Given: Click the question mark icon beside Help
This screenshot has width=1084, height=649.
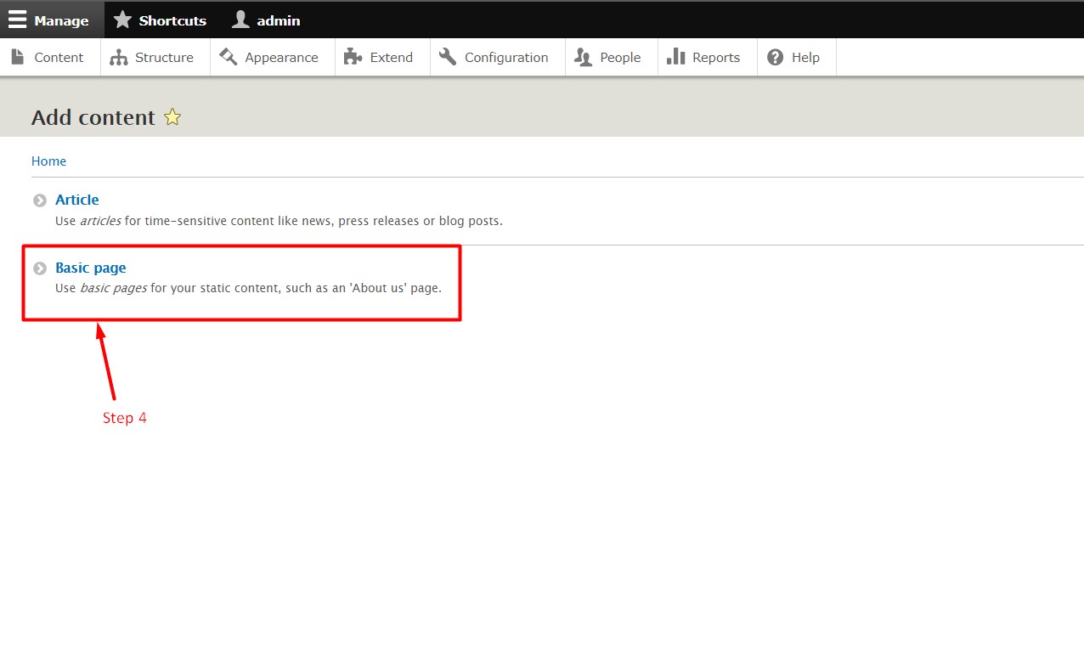Looking at the screenshot, I should click(775, 57).
